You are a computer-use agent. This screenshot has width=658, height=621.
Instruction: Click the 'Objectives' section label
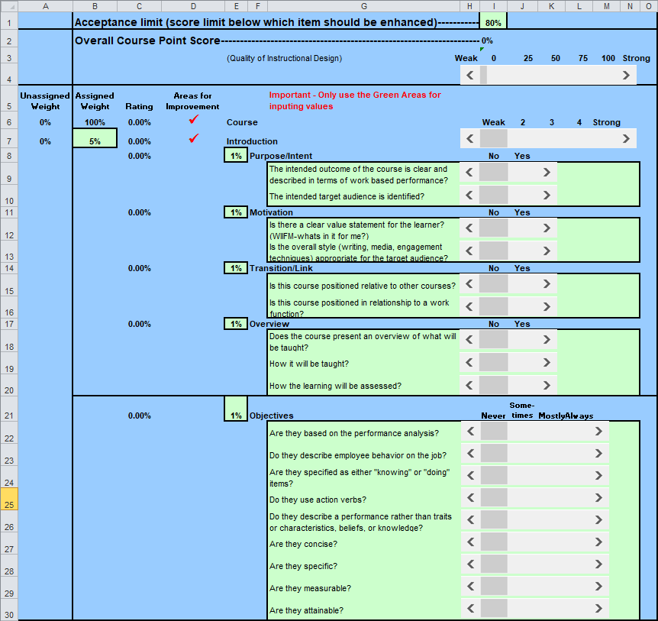[272, 416]
